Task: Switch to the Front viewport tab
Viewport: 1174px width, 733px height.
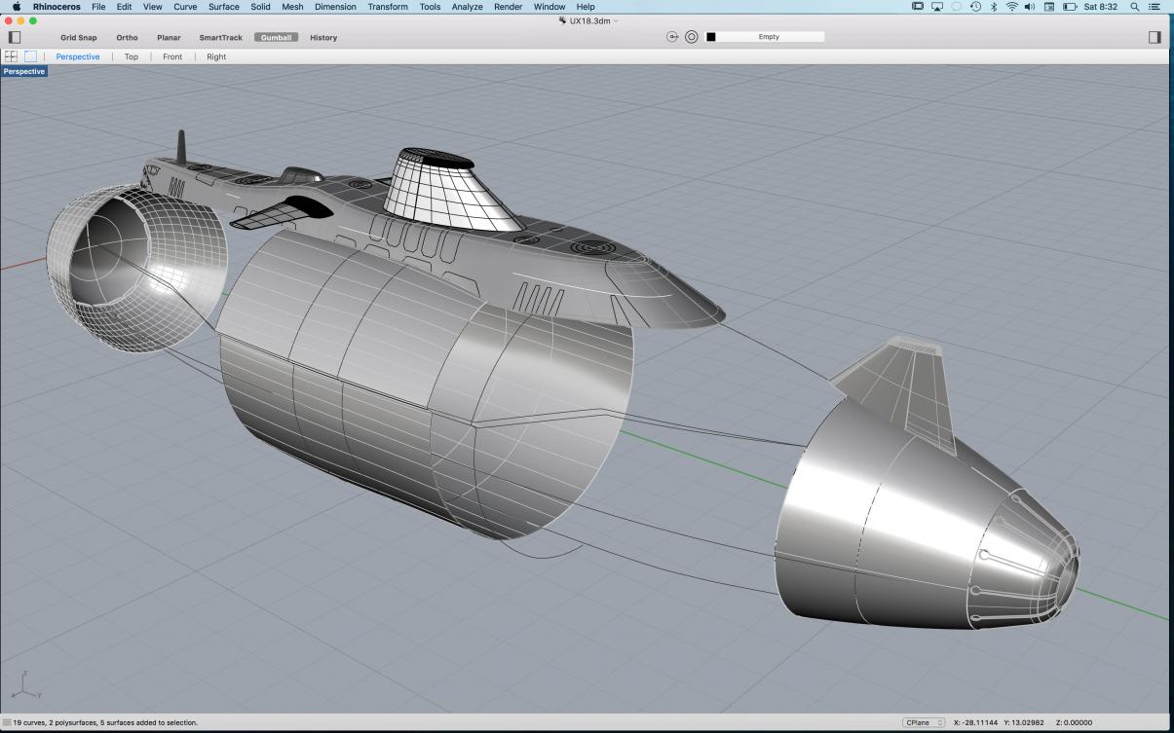Action: click(172, 56)
